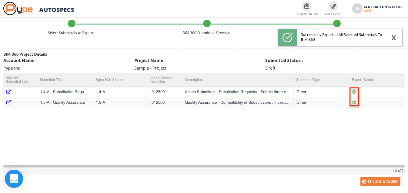The height and width of the screenshot is (193, 408).
Task: Go to BIM 360 Submittals Preview step
Action: (207, 24)
